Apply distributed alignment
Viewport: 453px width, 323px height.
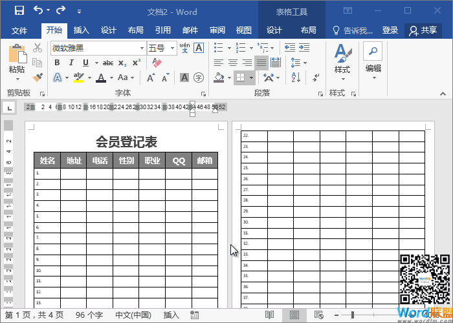(276, 63)
